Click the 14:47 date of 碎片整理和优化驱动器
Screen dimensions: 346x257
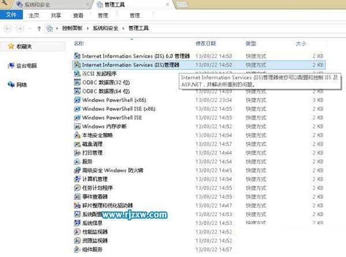[x=213, y=205]
